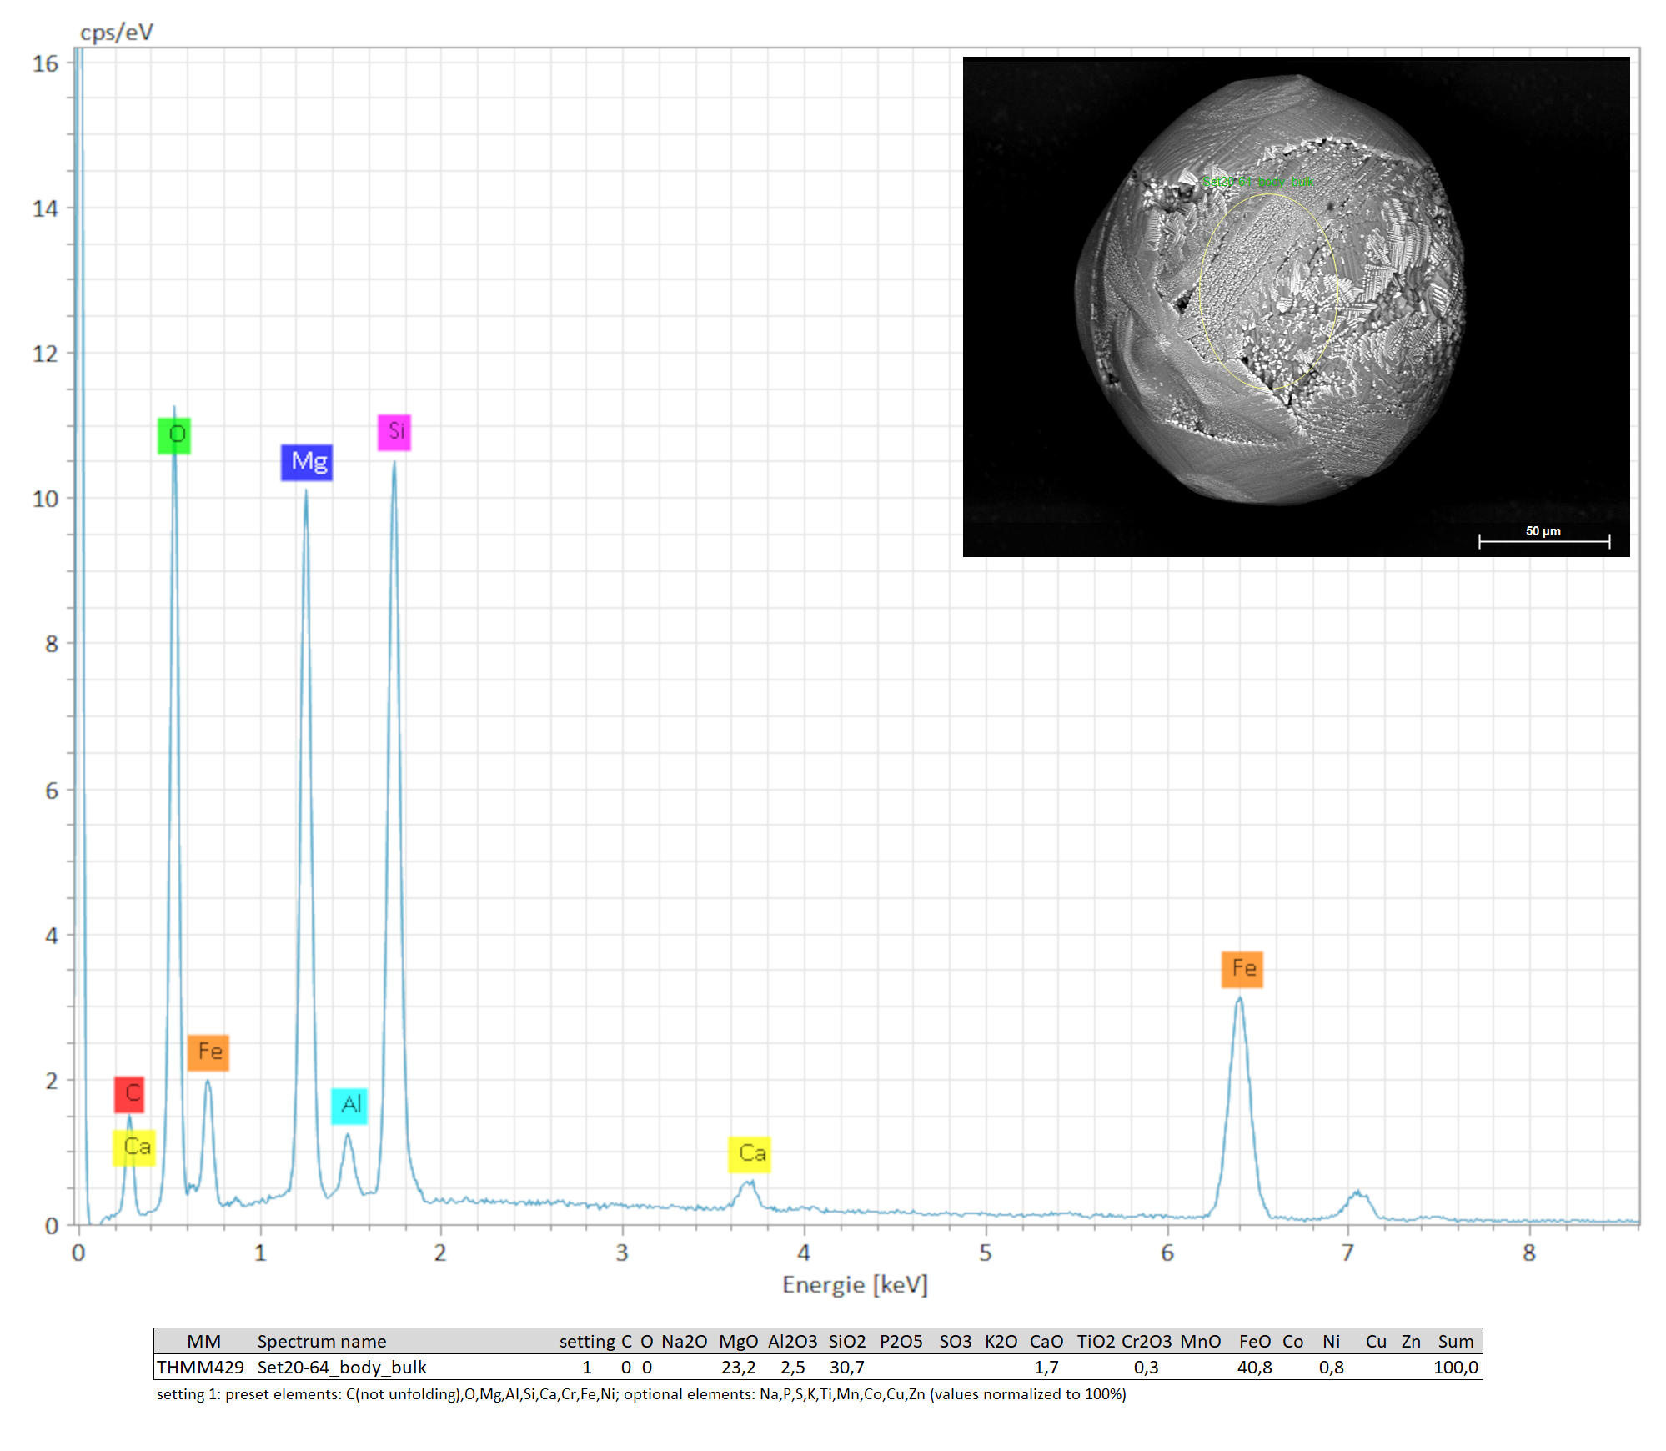Image resolution: width=1666 pixels, height=1451 pixels.
Task: Click the red C element label
Action: [x=130, y=1093]
